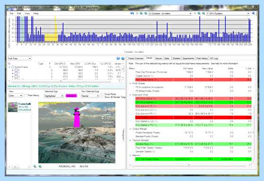Click the Delta column header
Viewport: 264px width, 181px height.
(230, 69)
